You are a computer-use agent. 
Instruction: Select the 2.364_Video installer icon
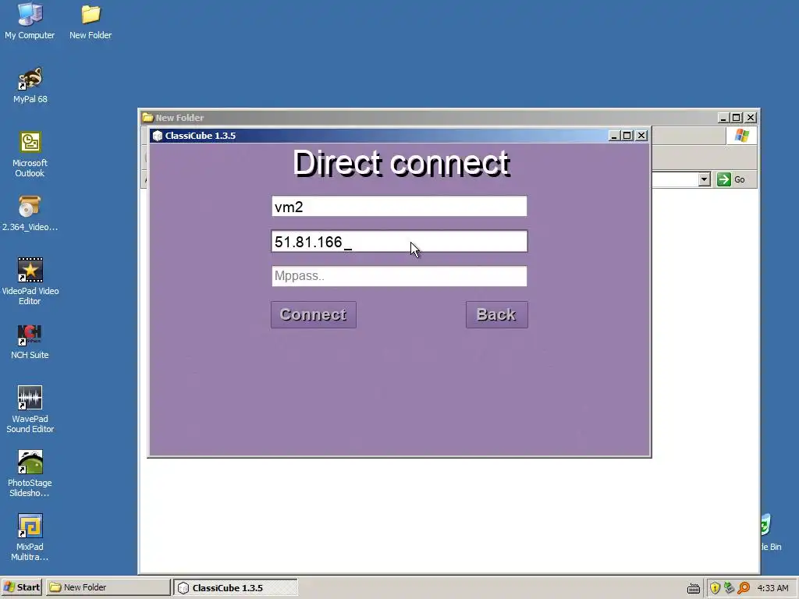(30, 213)
